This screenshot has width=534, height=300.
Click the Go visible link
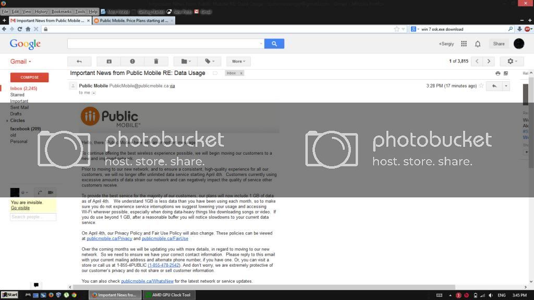point(20,208)
